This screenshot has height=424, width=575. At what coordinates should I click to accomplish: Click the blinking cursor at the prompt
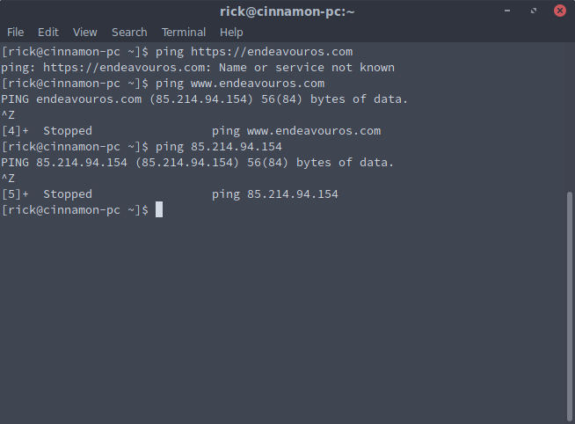[x=159, y=209]
